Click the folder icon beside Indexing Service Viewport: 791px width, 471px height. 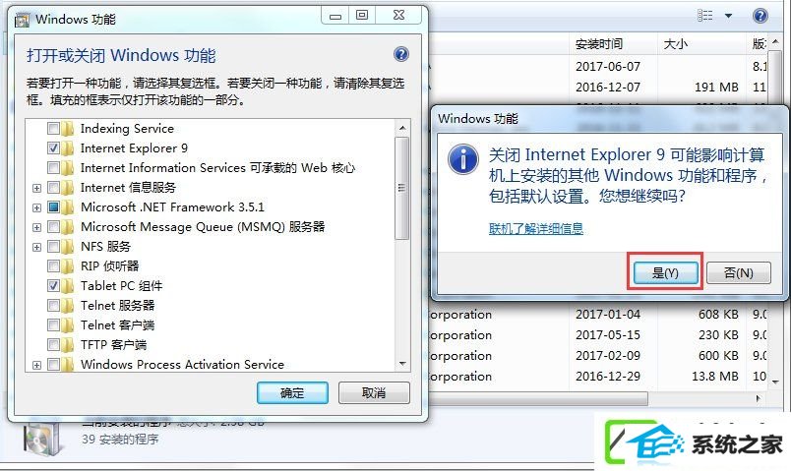(68, 129)
